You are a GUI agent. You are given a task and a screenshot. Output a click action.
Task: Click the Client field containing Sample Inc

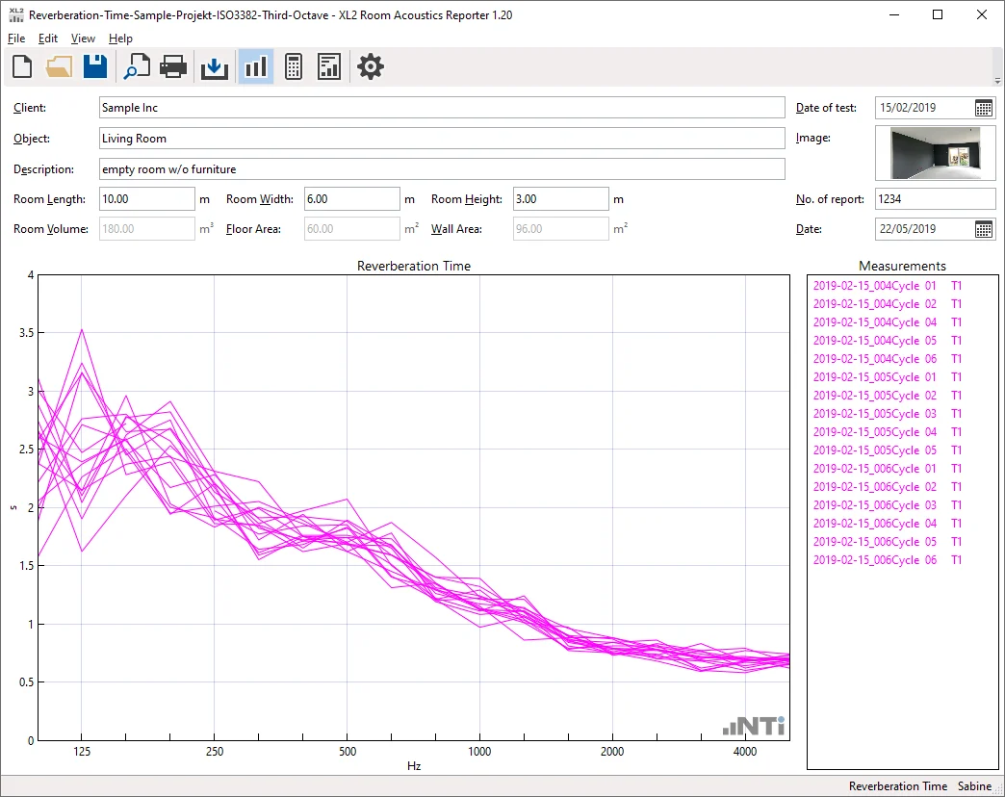pyautogui.click(x=442, y=108)
